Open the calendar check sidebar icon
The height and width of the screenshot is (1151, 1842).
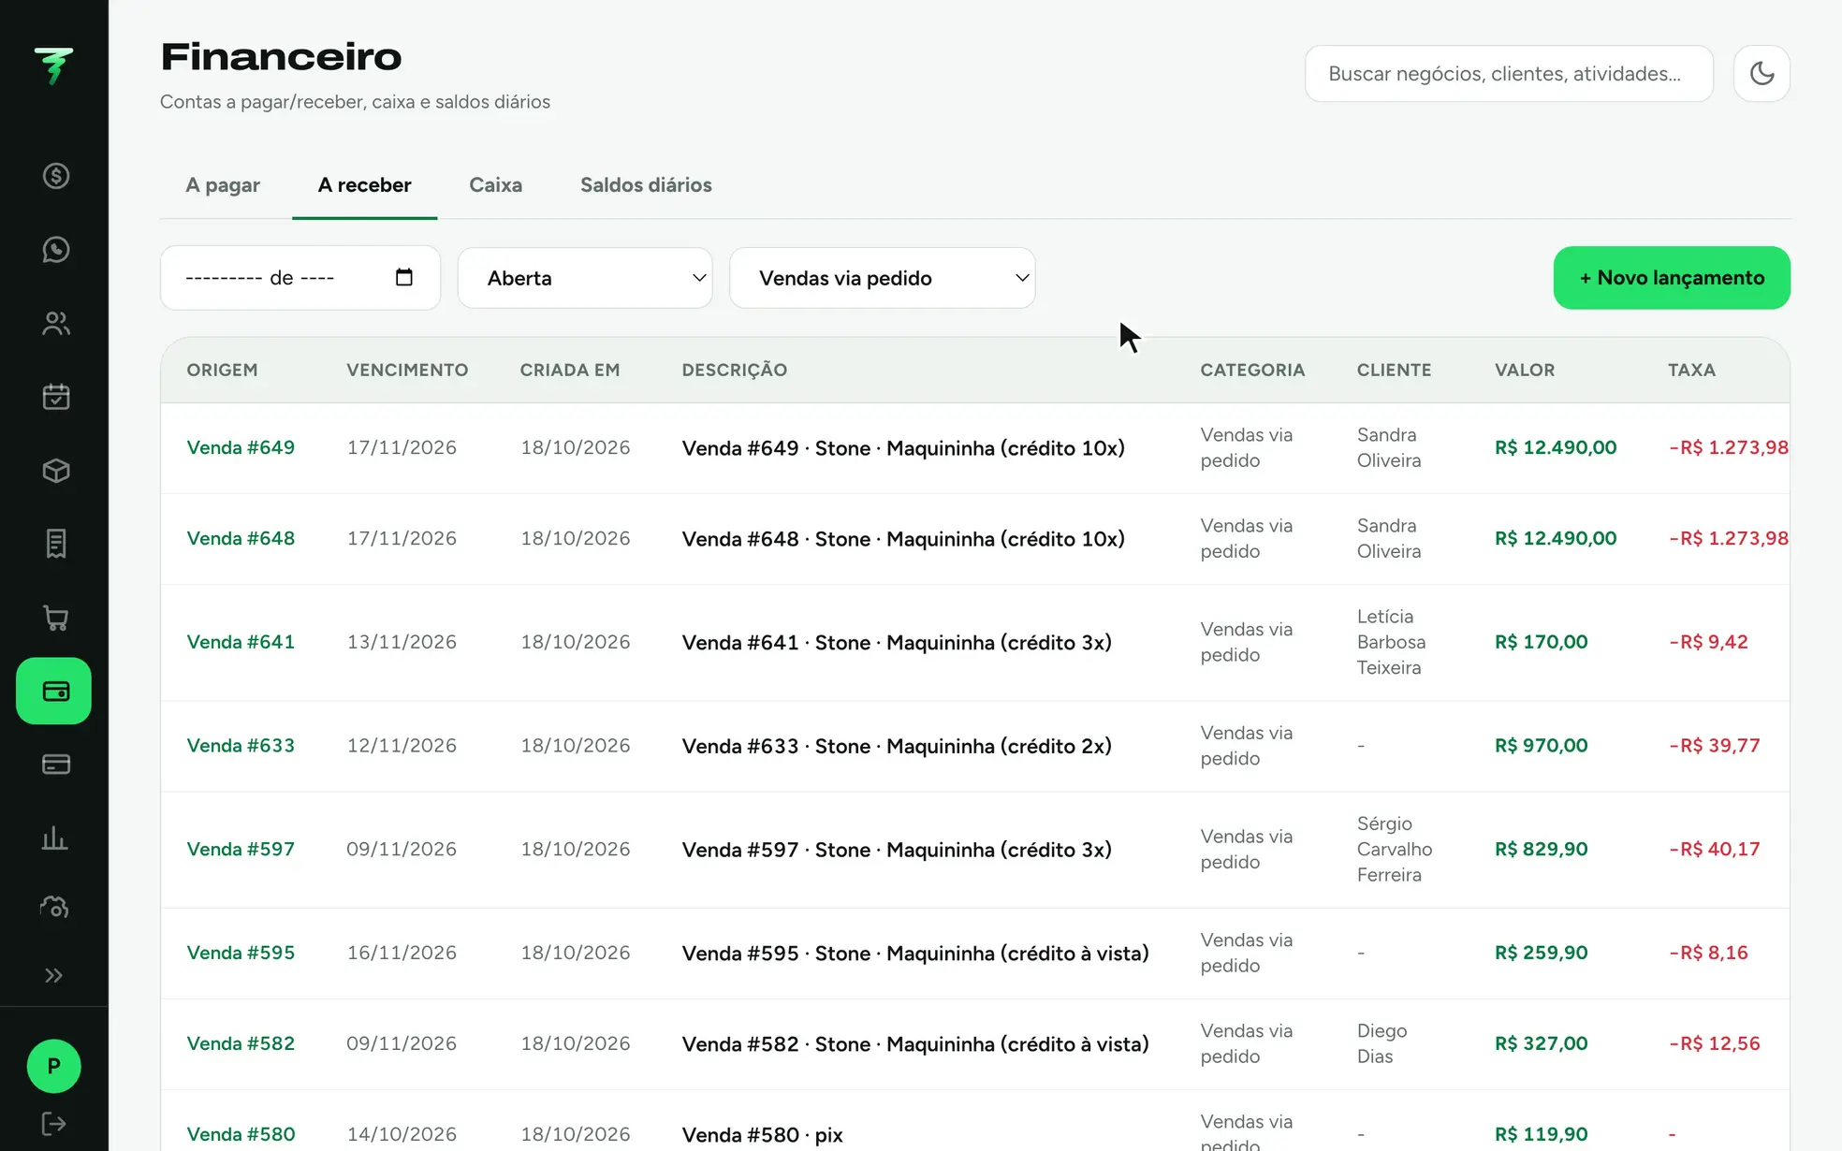pyautogui.click(x=55, y=397)
